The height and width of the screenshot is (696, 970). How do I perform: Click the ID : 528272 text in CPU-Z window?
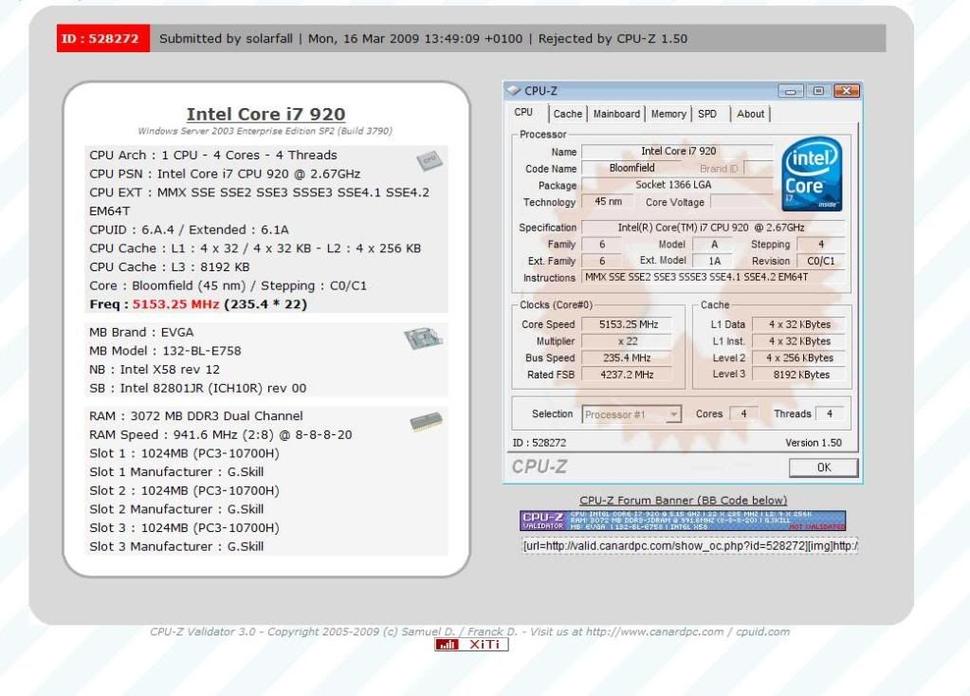click(x=540, y=443)
